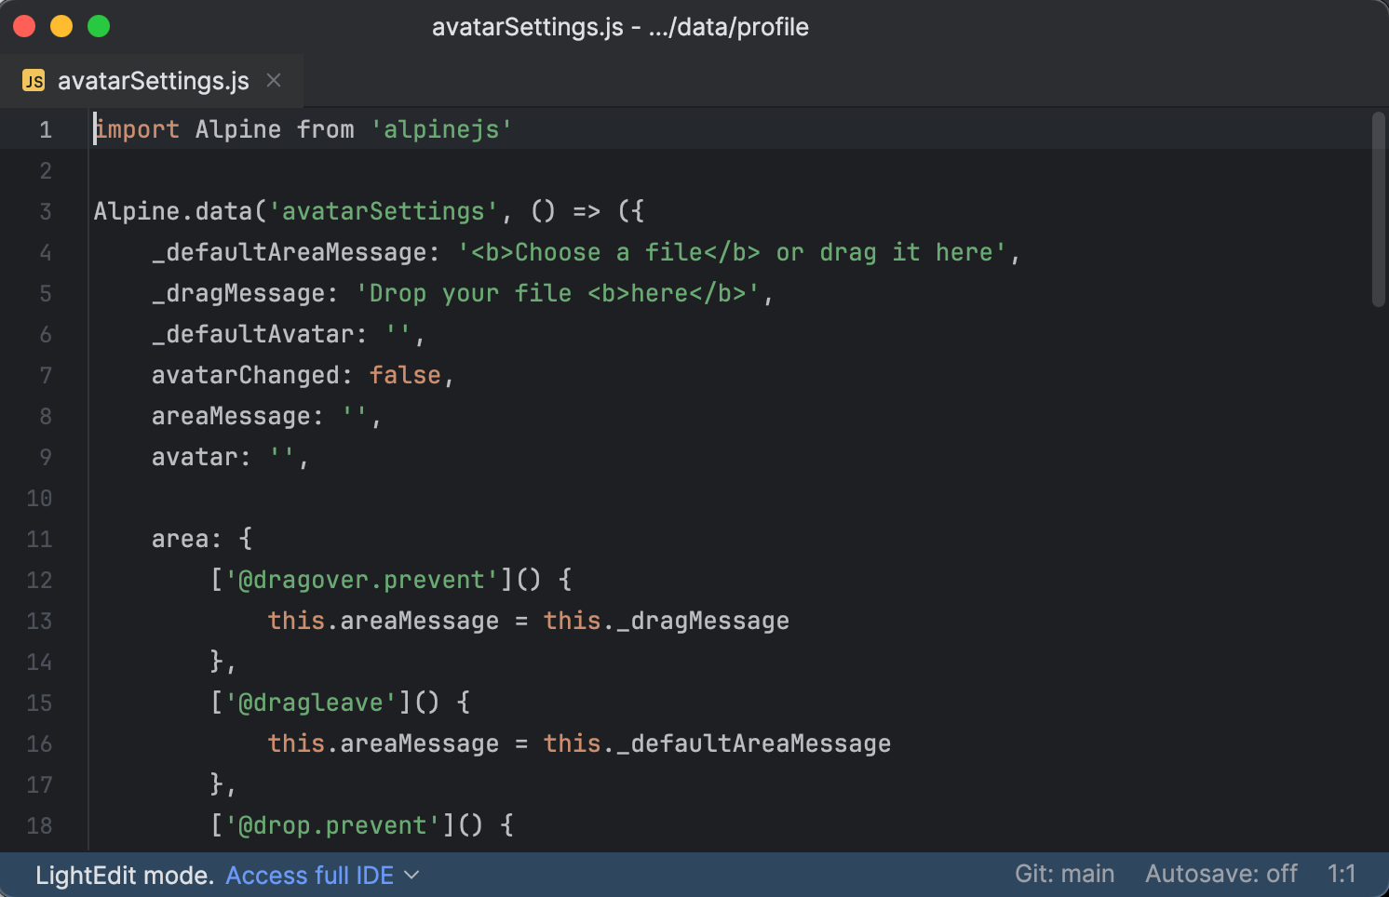Click the 'avatarSettings' string on line 3
The width and height of the screenshot is (1389, 897).
pos(384,211)
